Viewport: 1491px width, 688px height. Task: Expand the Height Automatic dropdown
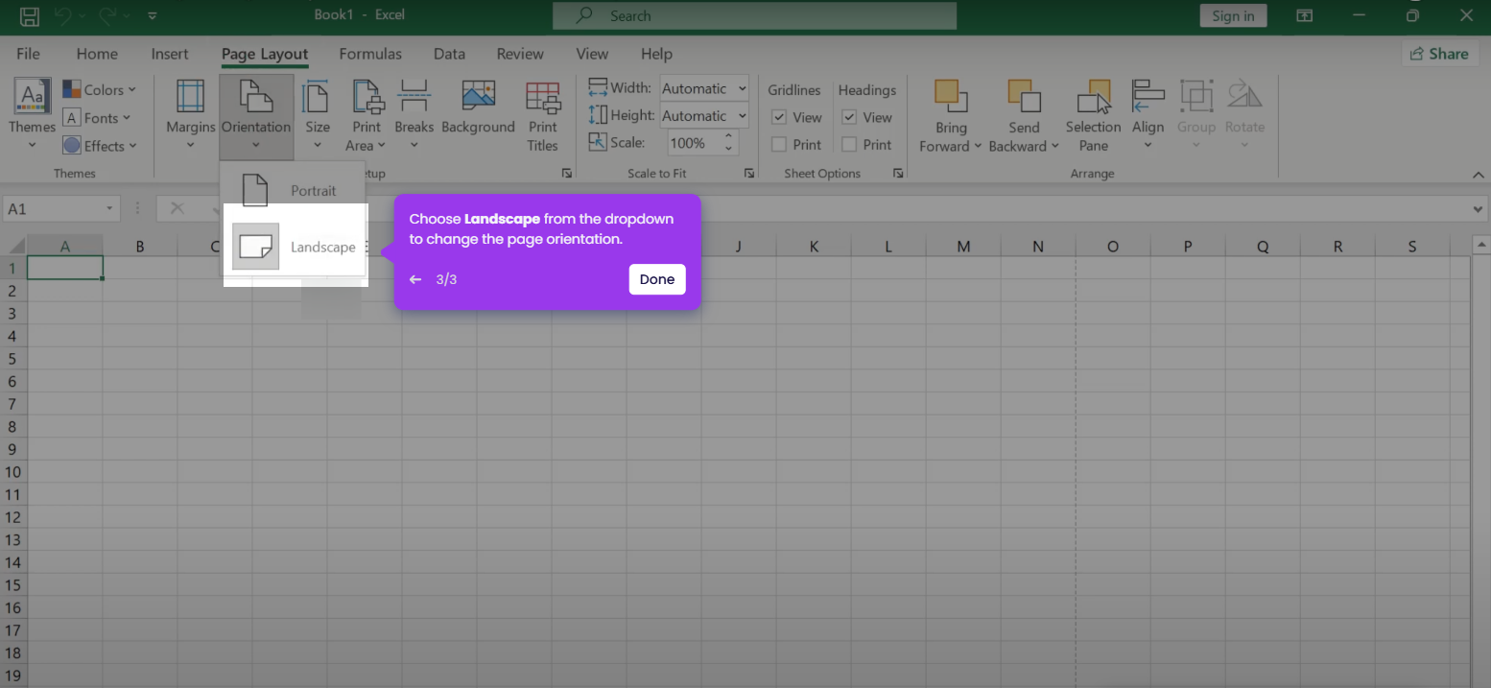[743, 116]
